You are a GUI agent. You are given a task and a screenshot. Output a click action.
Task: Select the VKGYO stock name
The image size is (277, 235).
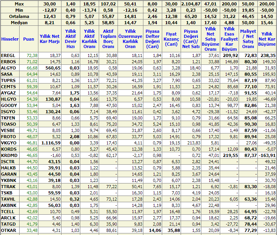(9, 143)
